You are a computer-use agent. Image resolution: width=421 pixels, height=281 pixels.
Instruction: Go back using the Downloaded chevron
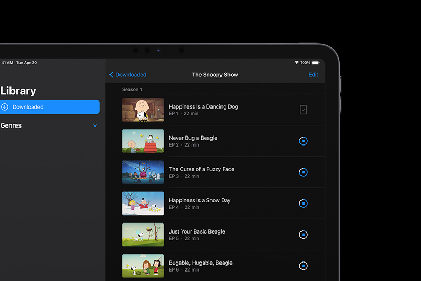(x=111, y=75)
